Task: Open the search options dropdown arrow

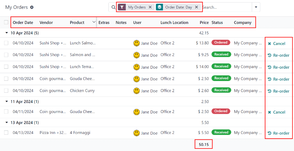Action: [256, 7]
